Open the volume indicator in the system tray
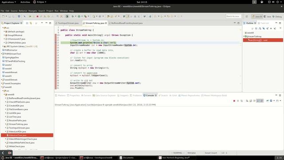This screenshot has height=160, width=284. tap(273, 2)
